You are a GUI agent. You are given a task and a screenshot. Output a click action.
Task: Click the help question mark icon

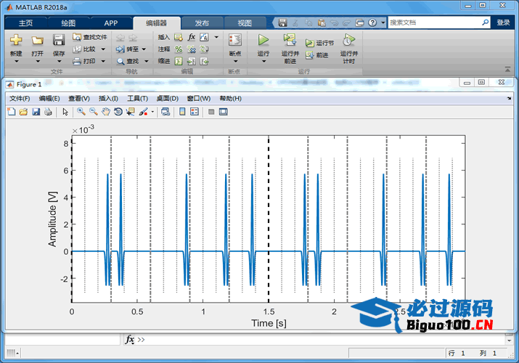(372, 23)
